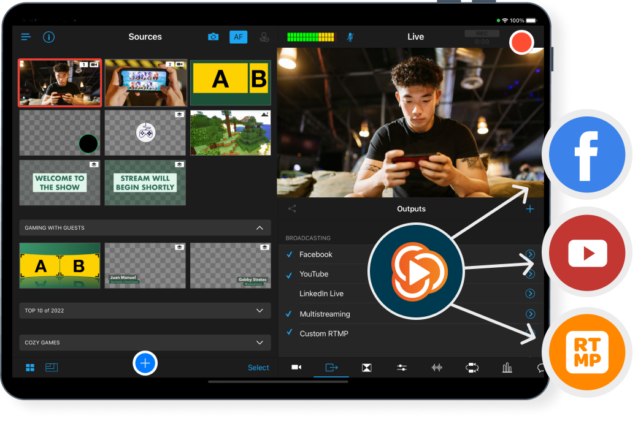Select the WELCOME TO THE SHOW source thumbnail
The image size is (638, 421).
tap(60, 183)
